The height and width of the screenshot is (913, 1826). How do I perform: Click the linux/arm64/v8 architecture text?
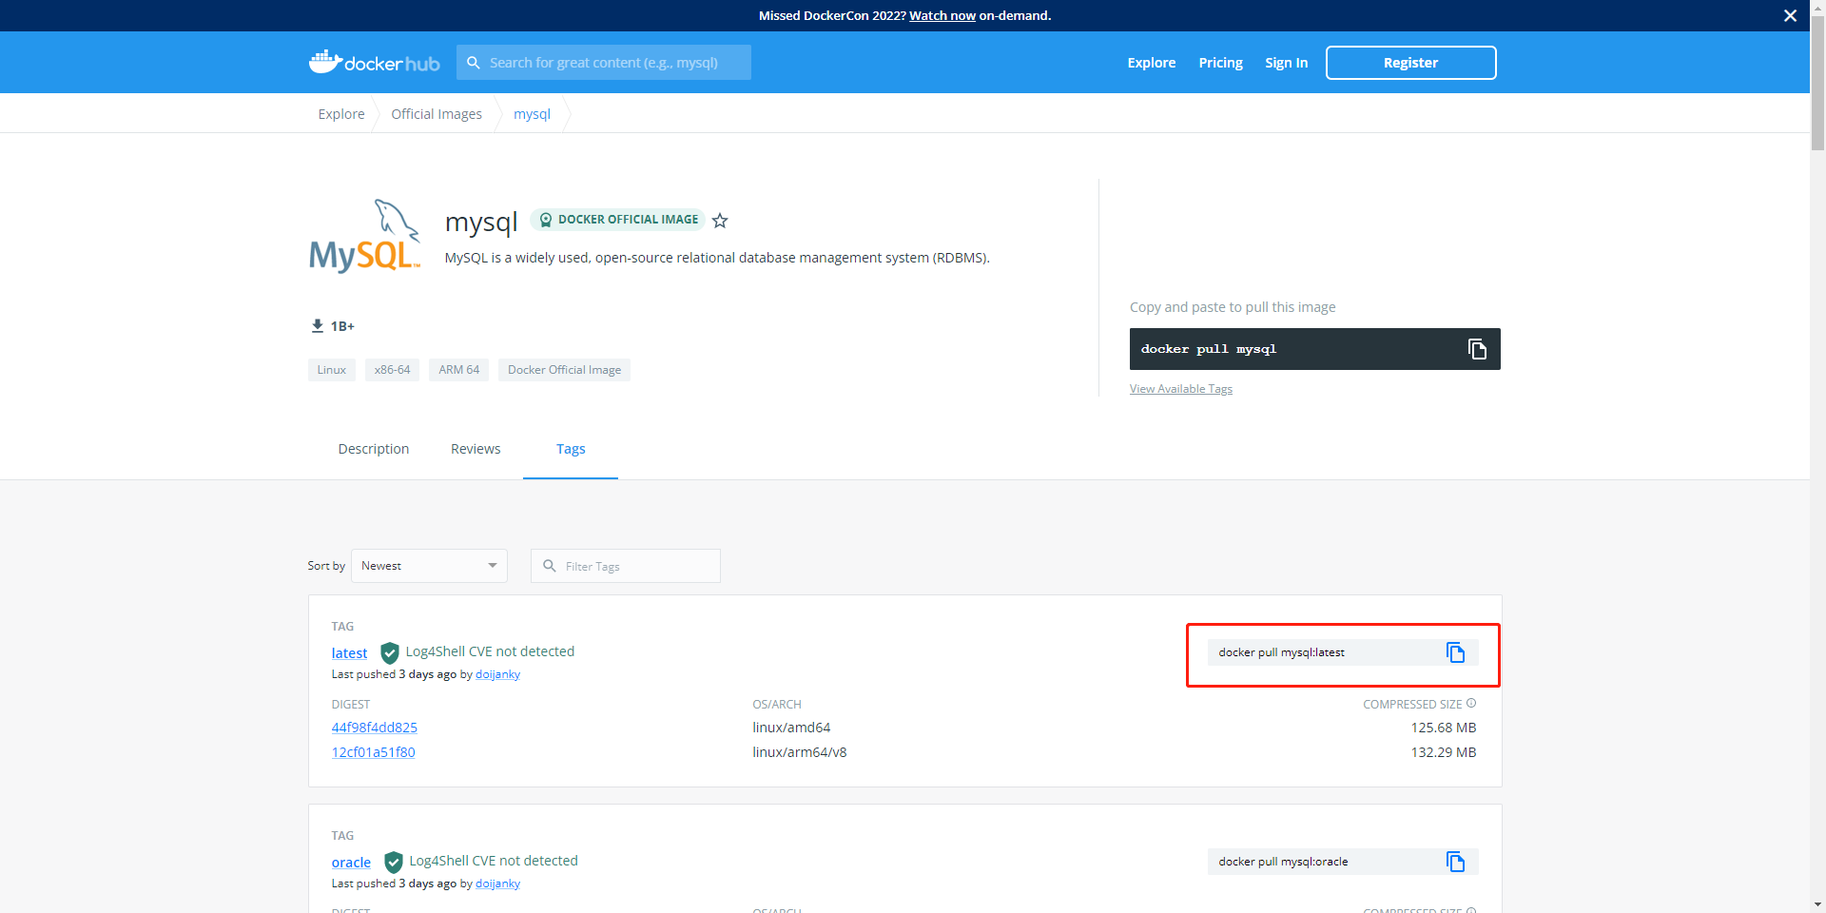pyautogui.click(x=799, y=752)
